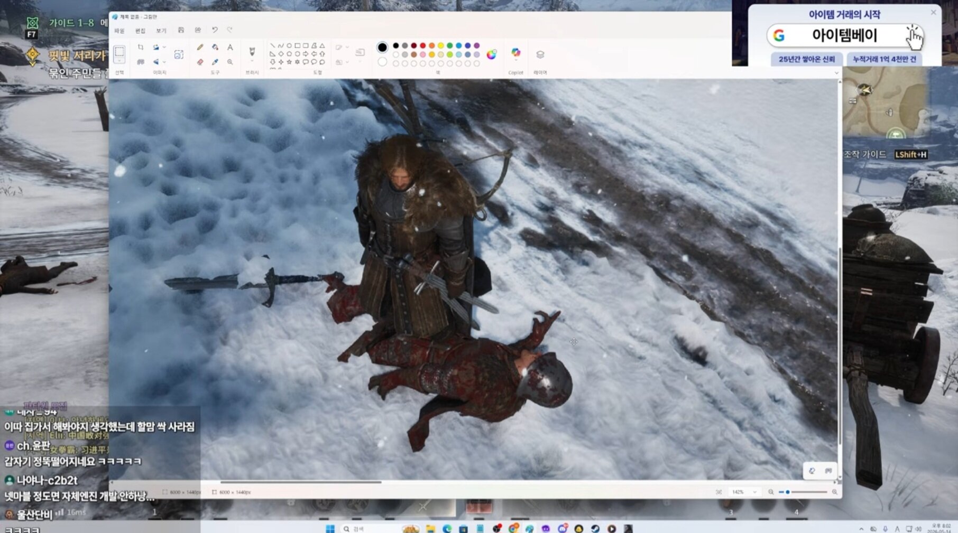Click the '25년간 쌓아온 신뢰' badge
This screenshot has height=533, width=958.
pyautogui.click(x=807, y=59)
